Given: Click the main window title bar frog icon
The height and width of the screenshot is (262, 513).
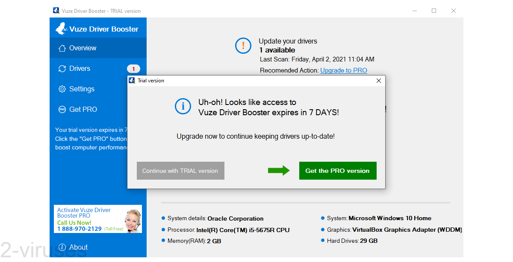Looking at the screenshot, I should click(x=56, y=11).
